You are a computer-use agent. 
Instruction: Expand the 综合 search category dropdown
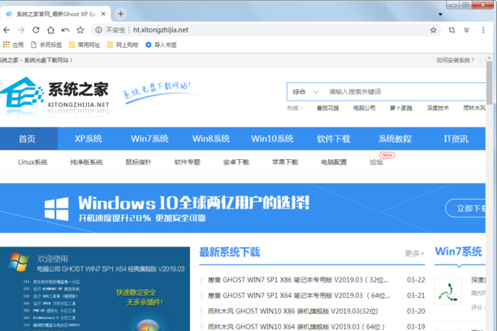(305, 92)
